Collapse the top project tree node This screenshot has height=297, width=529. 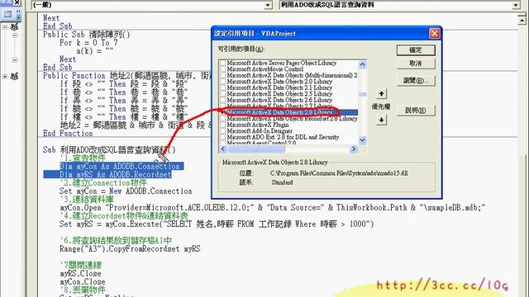tap(5, 26)
